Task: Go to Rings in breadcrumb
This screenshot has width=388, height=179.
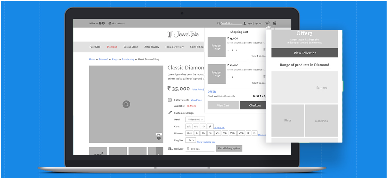Action: 115,59
